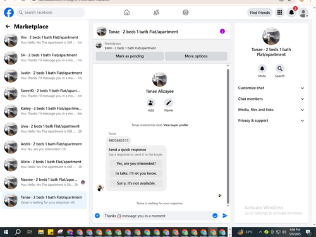Search conversation with the magnifier icon
Viewport: 316px width, 237px height.
(x=280, y=68)
